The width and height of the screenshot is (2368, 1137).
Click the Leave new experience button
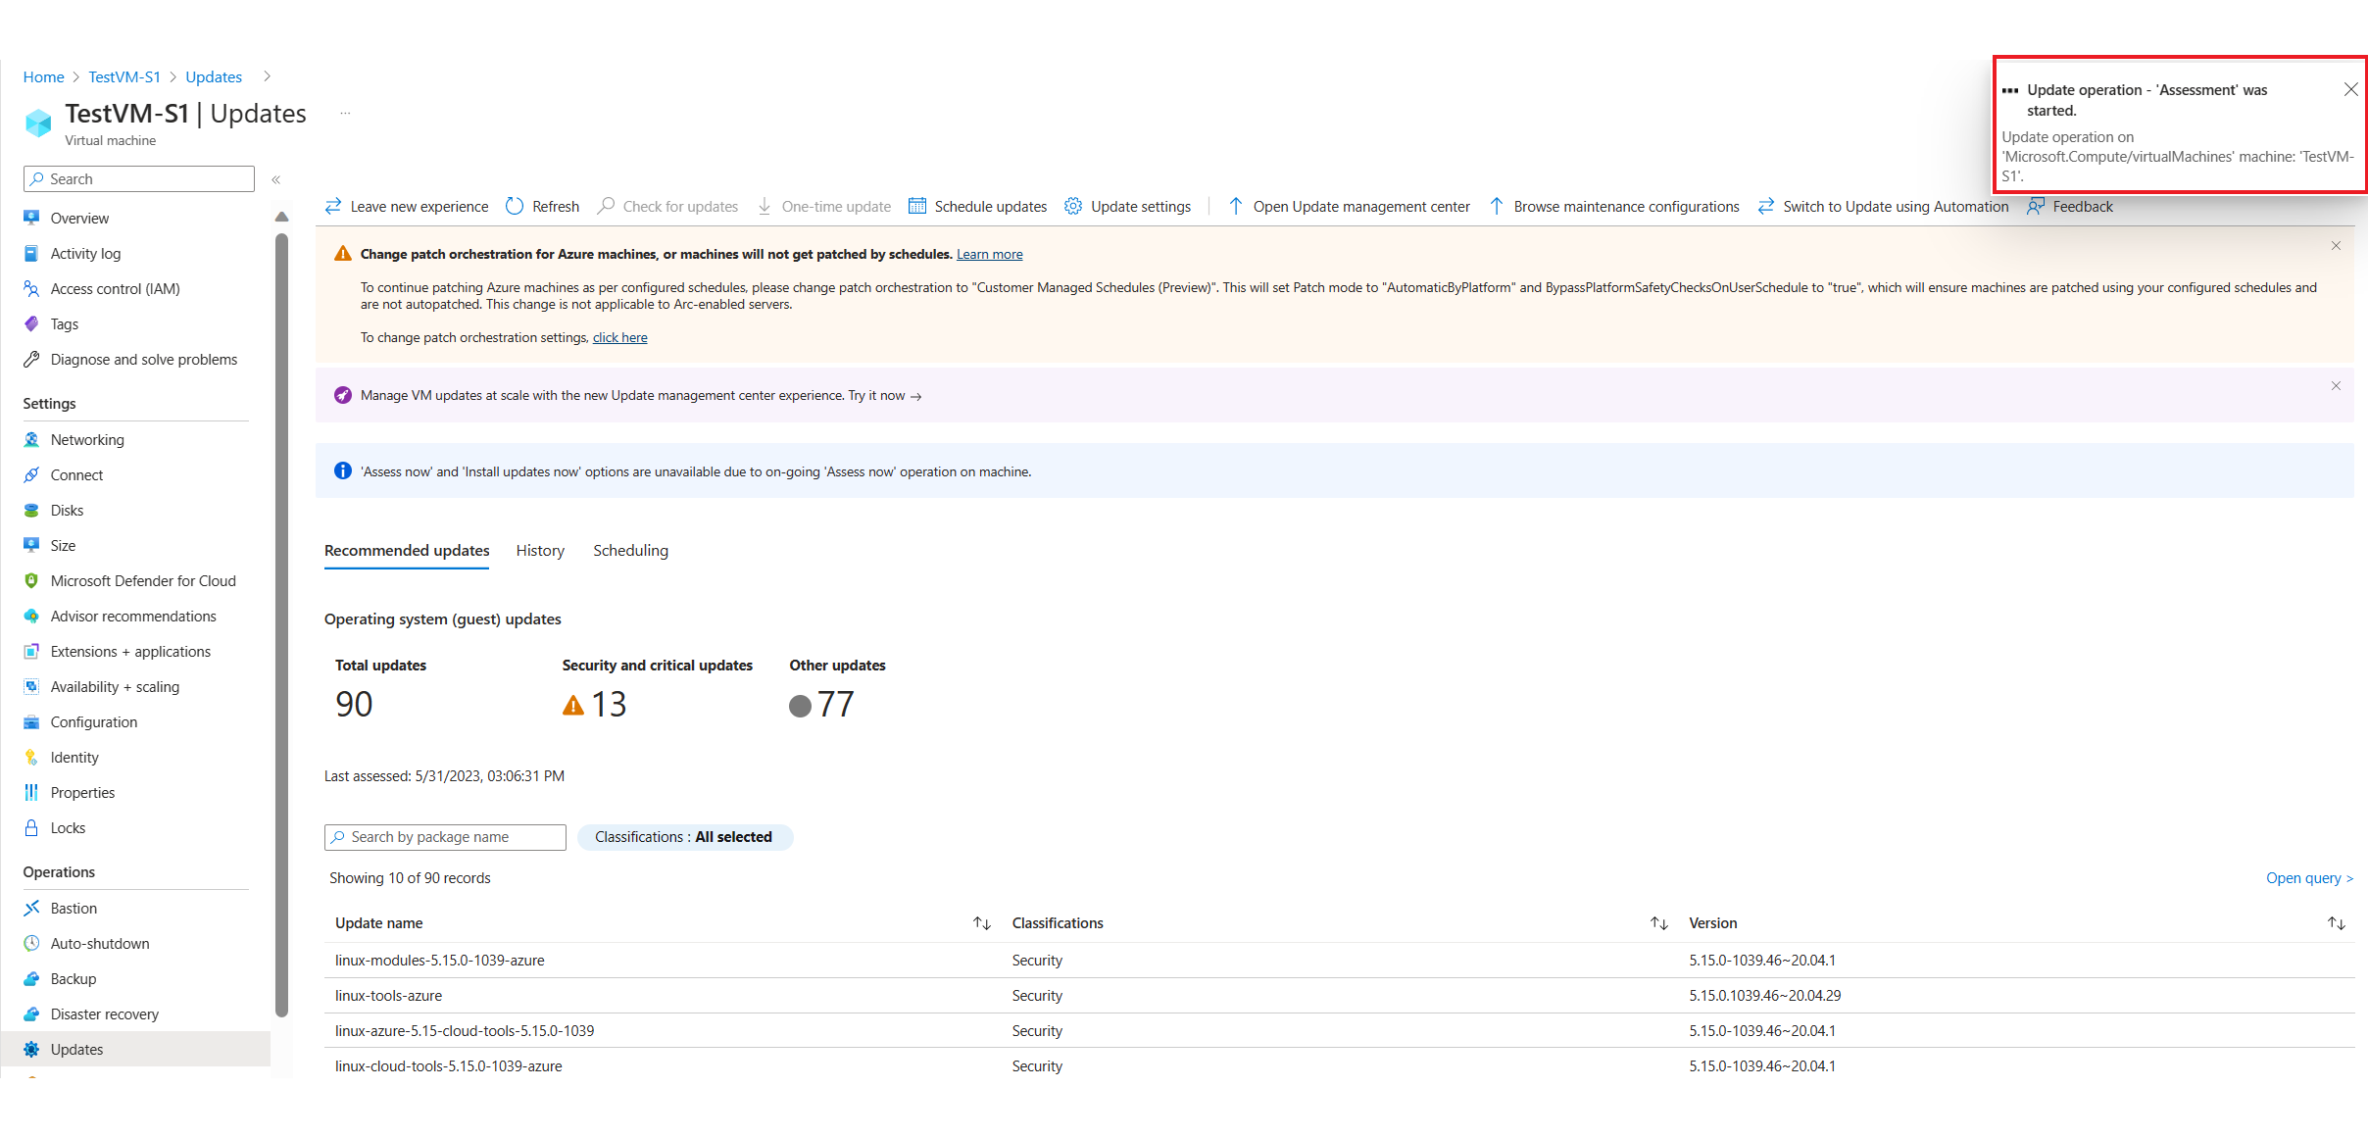pos(405,206)
